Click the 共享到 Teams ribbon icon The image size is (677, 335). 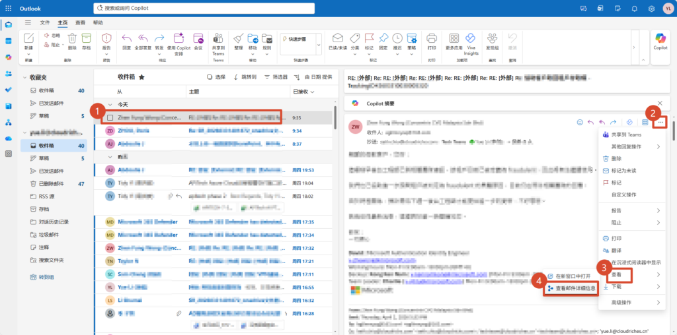click(x=218, y=38)
